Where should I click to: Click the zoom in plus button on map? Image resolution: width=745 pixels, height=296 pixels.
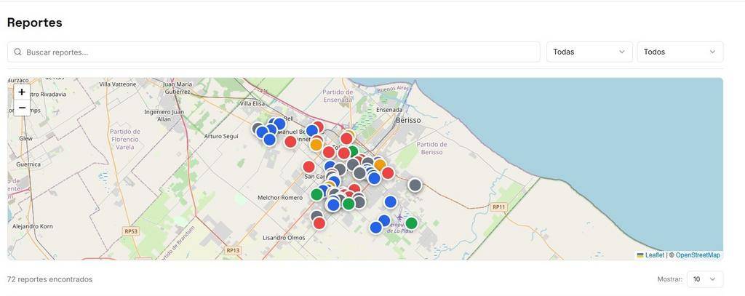(22, 92)
